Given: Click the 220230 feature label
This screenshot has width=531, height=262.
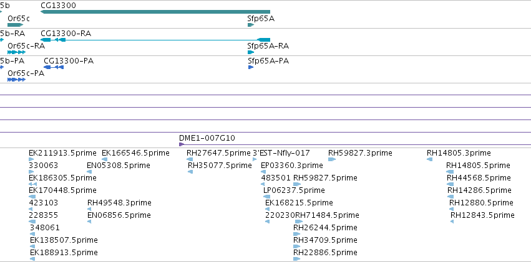Looking at the screenshot, I should coord(280,215).
